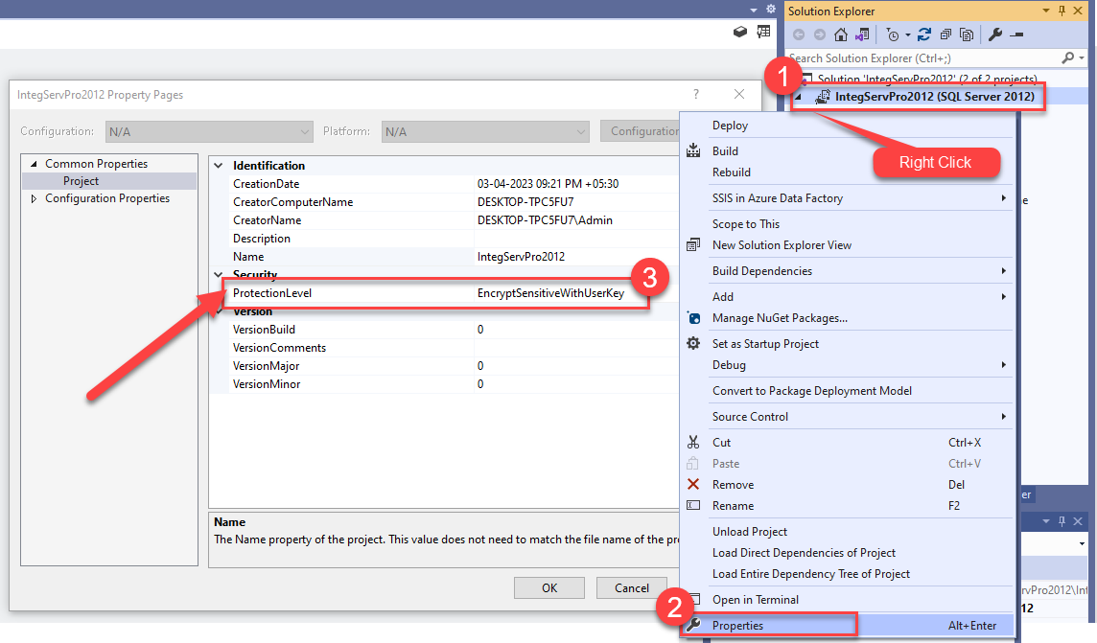Screen dimensions: 1097x643
Task: Collapse the Common Properties tree node
Action: pyautogui.click(x=35, y=164)
